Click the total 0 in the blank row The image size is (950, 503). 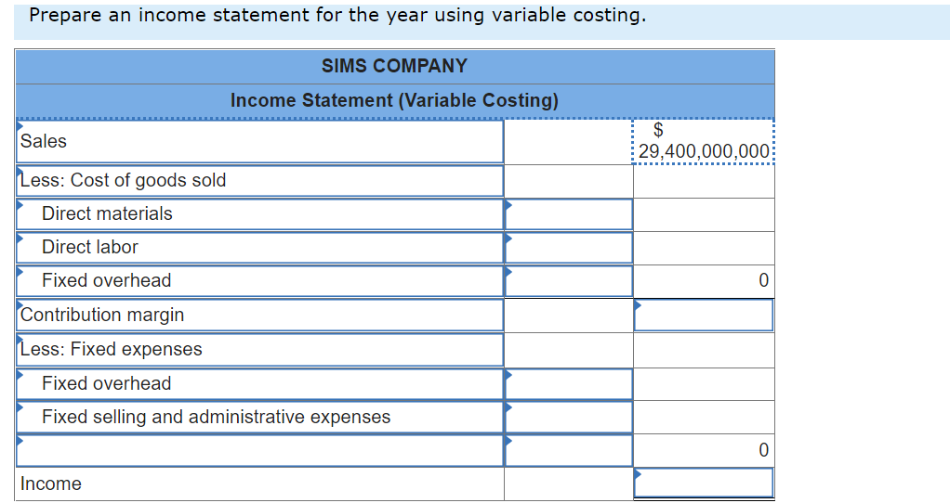tap(763, 450)
